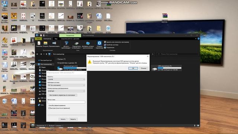Go forward with Explorer forward arrow

click(x=41, y=54)
